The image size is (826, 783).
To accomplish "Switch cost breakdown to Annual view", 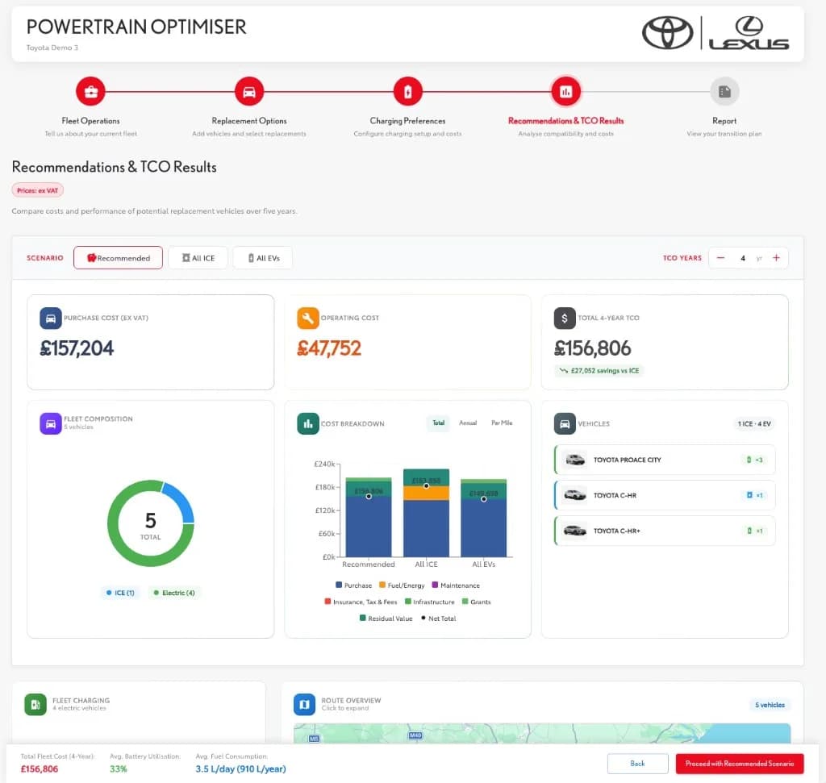I will 468,423.
